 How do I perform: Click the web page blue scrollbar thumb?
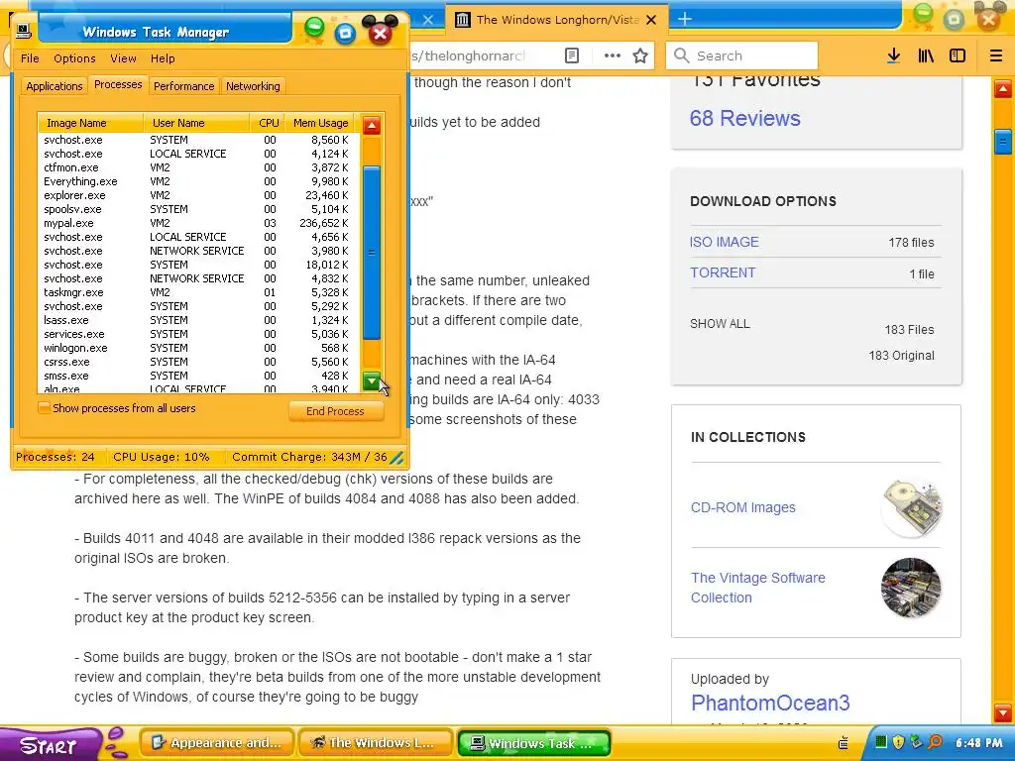coord(1003,141)
